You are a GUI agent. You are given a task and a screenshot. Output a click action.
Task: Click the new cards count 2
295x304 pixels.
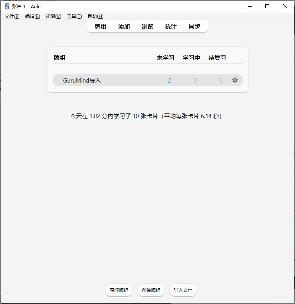point(169,81)
